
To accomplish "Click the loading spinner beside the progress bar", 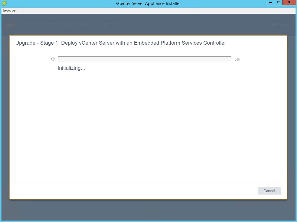I will tap(53, 59).
